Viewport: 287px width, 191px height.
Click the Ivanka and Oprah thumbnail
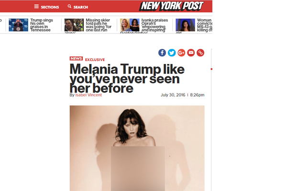tap(130, 25)
